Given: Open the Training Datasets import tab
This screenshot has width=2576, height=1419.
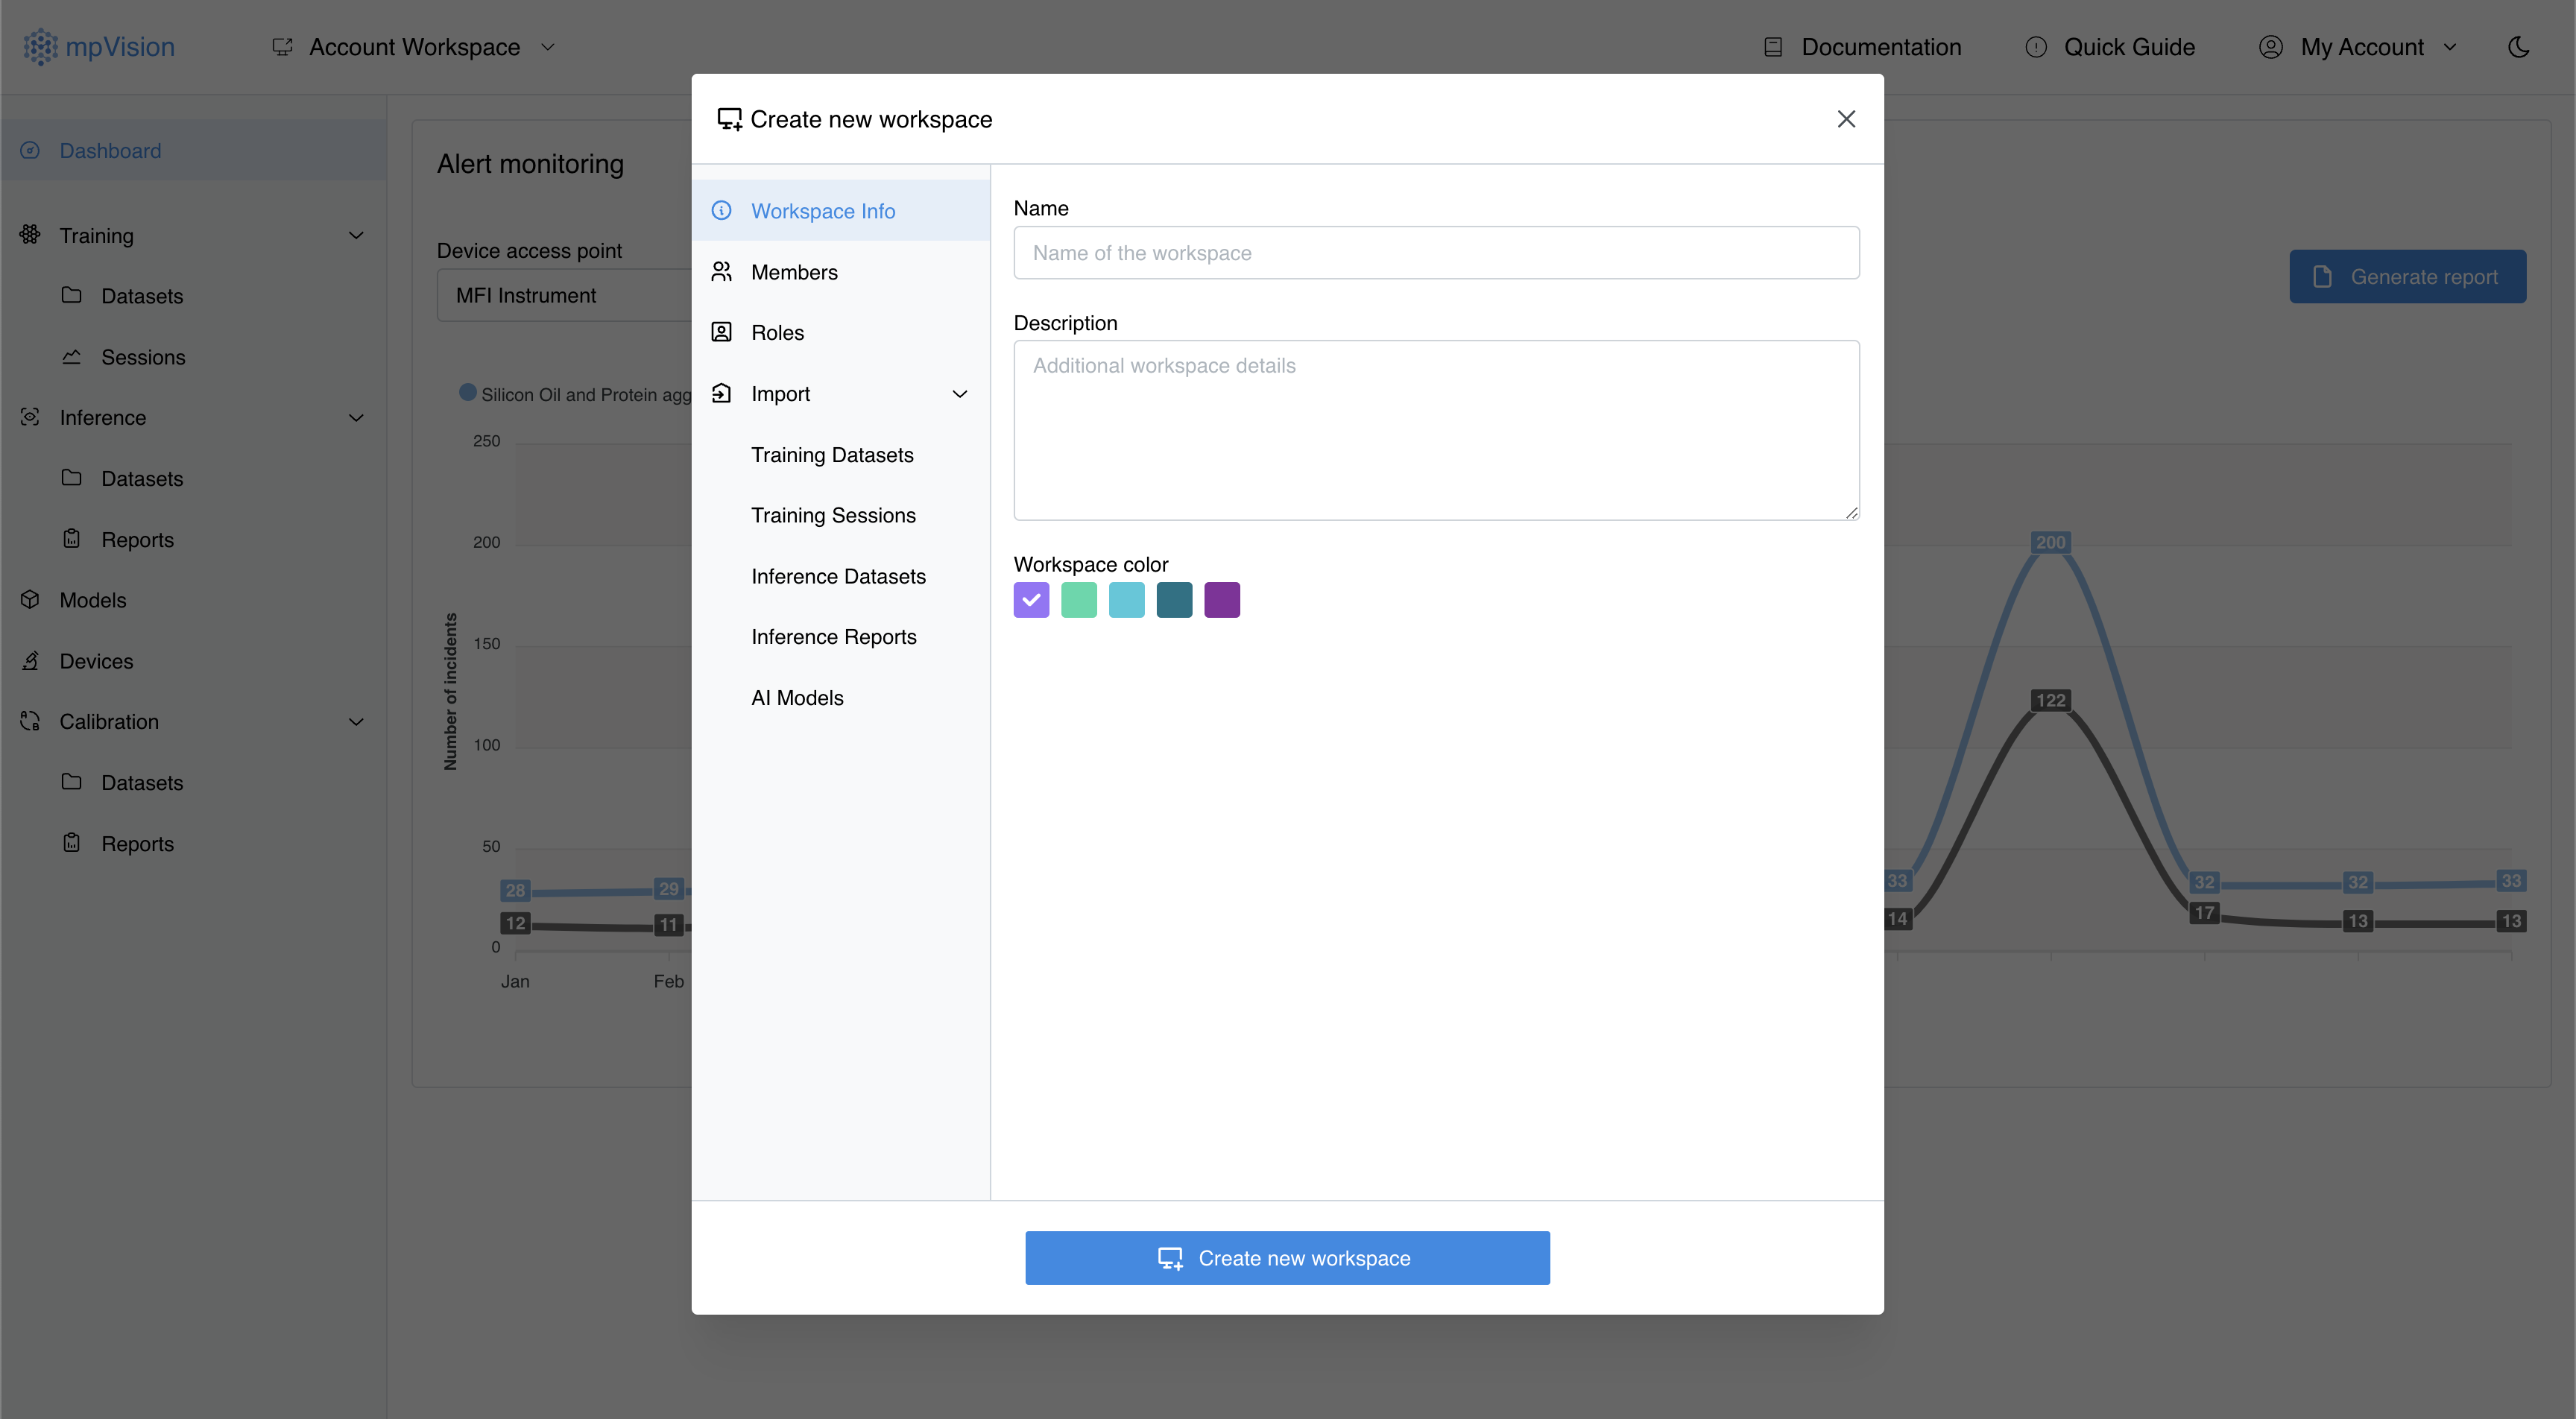Looking at the screenshot, I should (x=832, y=455).
